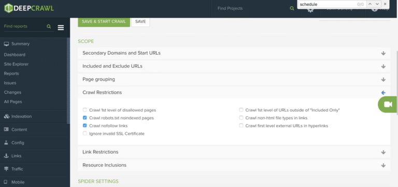
Task: Click the Links anchor icon
Action: [6, 156]
